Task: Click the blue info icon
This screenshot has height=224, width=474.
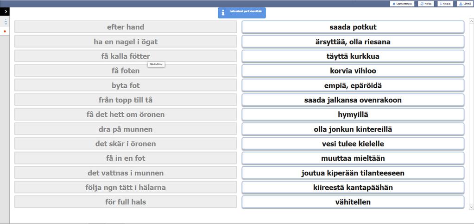Action: click(x=223, y=12)
